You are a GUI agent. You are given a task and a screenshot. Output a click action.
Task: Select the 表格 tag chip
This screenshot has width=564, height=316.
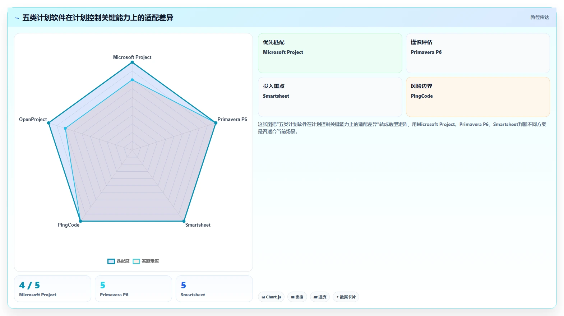(297, 297)
